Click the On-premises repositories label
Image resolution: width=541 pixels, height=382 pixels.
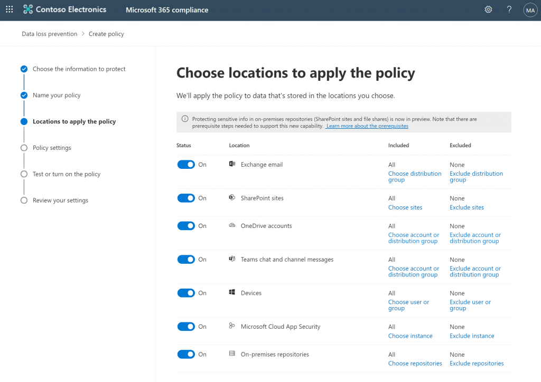coord(275,354)
